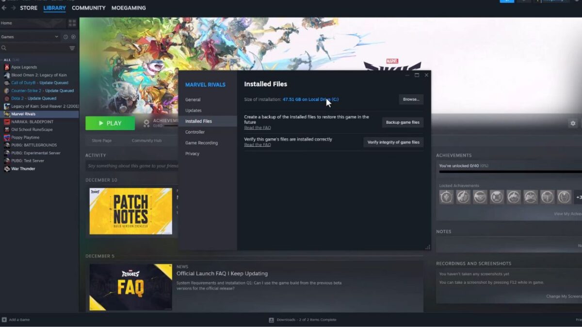Open installation size drive dropdown link
The image size is (582, 327).
click(310, 99)
